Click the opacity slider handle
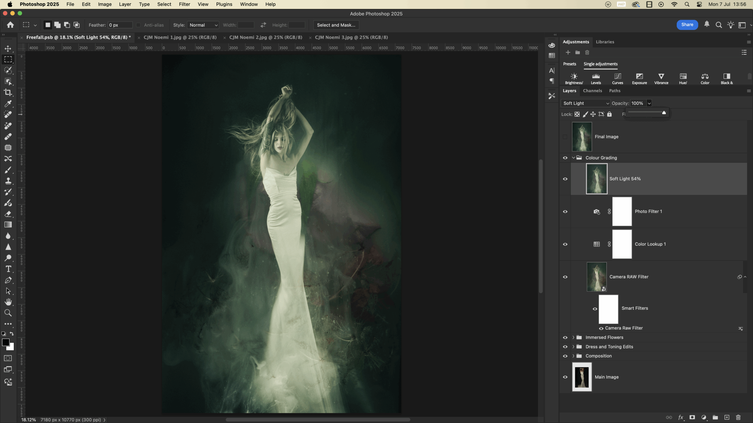753x423 pixels. 664,113
